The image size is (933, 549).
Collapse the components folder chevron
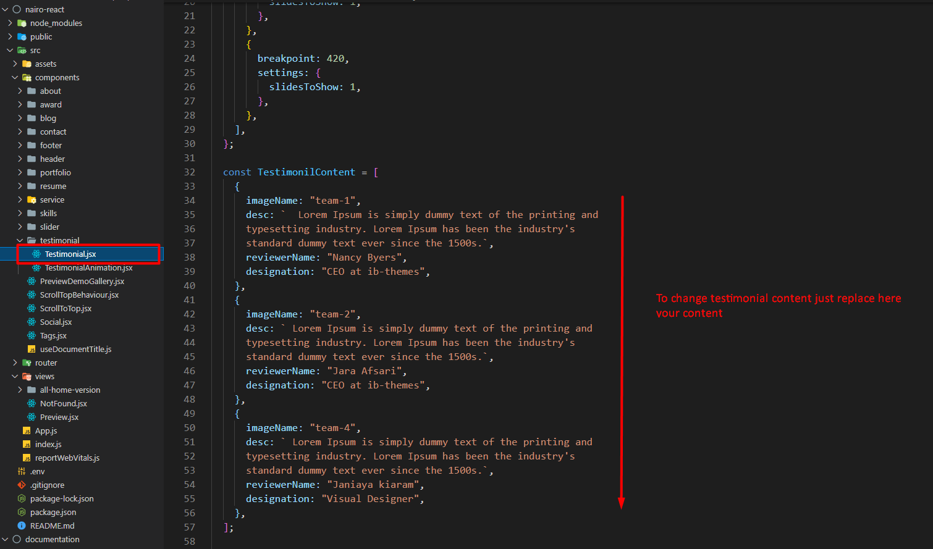[x=15, y=77]
